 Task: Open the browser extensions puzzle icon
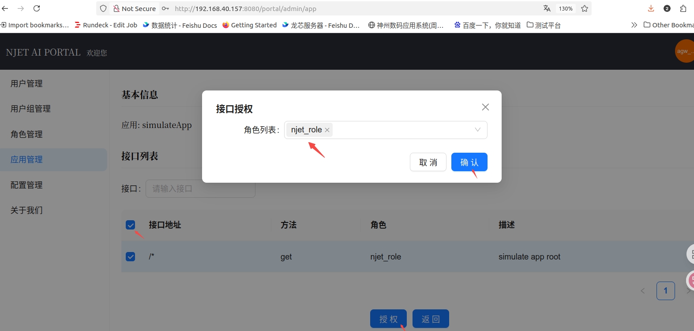683,8
